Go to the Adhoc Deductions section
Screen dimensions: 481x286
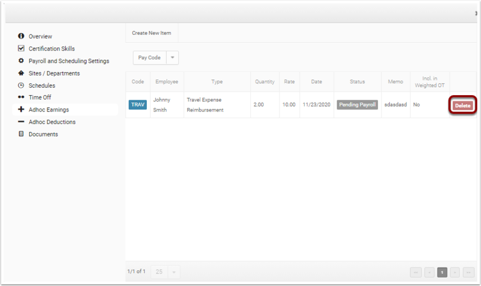52,122
